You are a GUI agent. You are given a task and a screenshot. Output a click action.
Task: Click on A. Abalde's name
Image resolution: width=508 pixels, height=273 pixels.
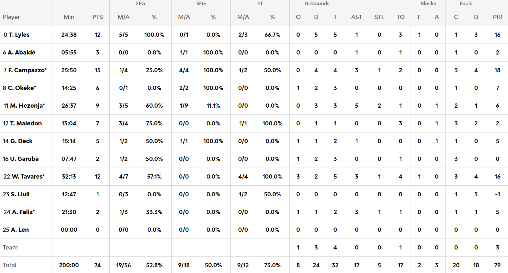point(21,53)
